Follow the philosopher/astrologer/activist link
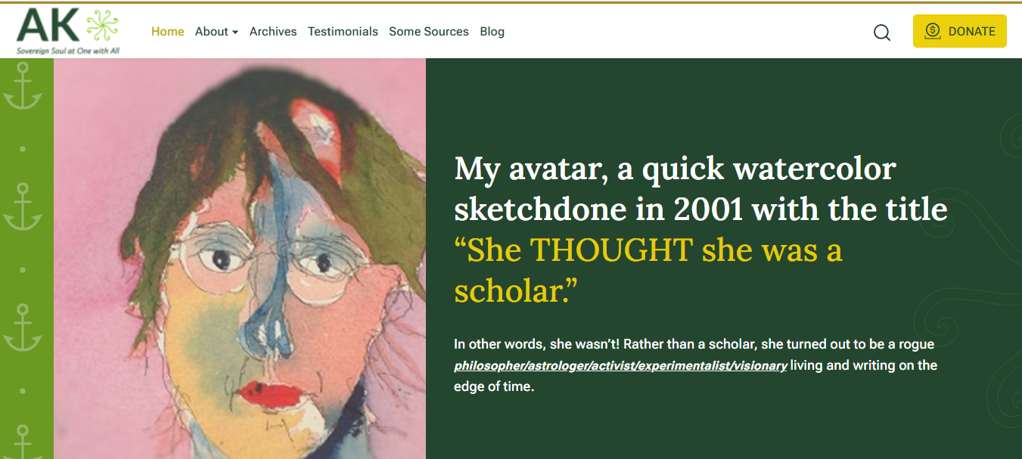Screen dimensions: 1022x459 coord(620,366)
